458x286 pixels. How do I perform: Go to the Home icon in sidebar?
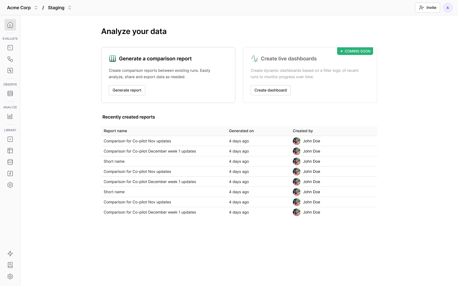point(10,25)
